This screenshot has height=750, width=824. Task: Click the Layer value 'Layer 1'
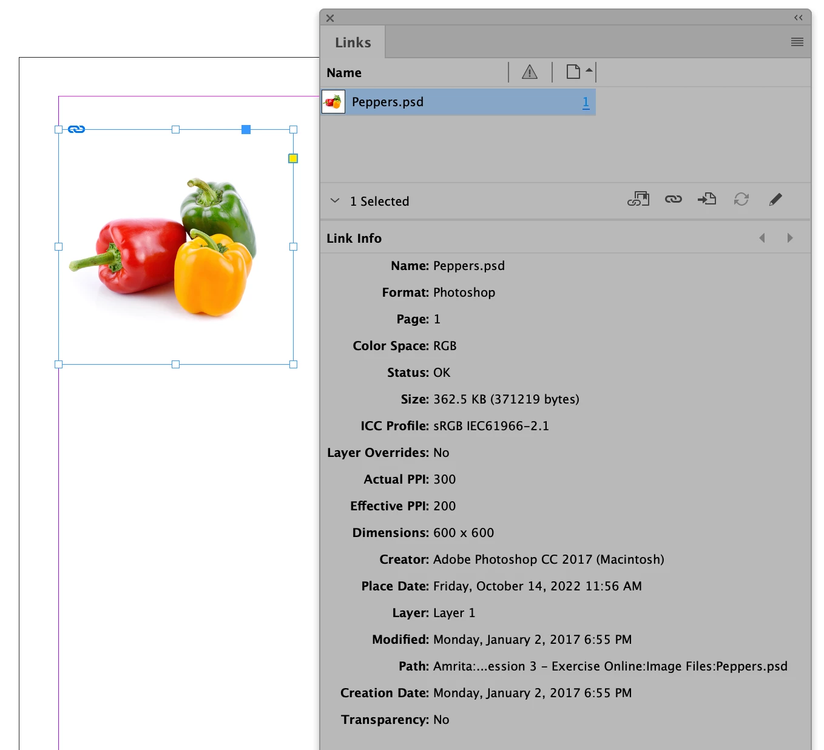point(454,613)
